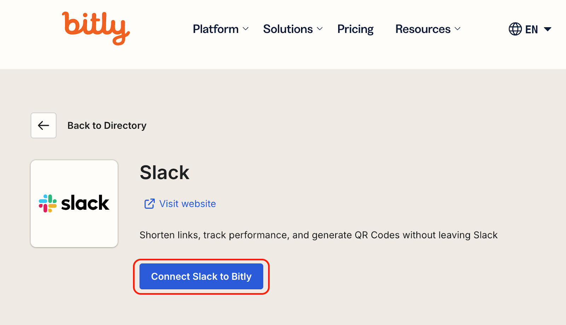This screenshot has height=325, width=566.
Task: Click the Solutions chevron arrow
Action: click(320, 29)
